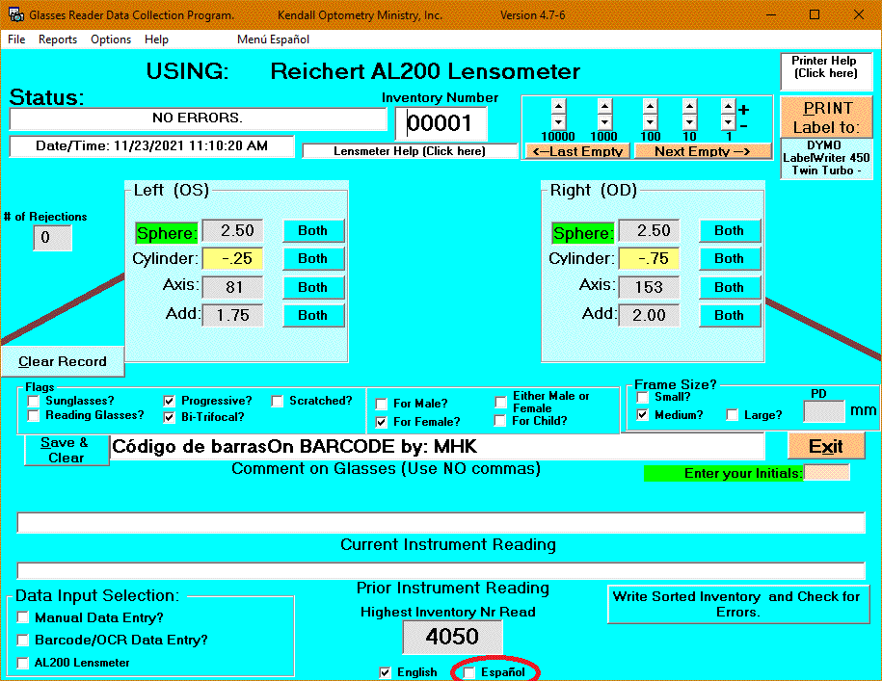Toggle the Sunglasses? checkbox
The image size is (882, 681).
point(33,401)
